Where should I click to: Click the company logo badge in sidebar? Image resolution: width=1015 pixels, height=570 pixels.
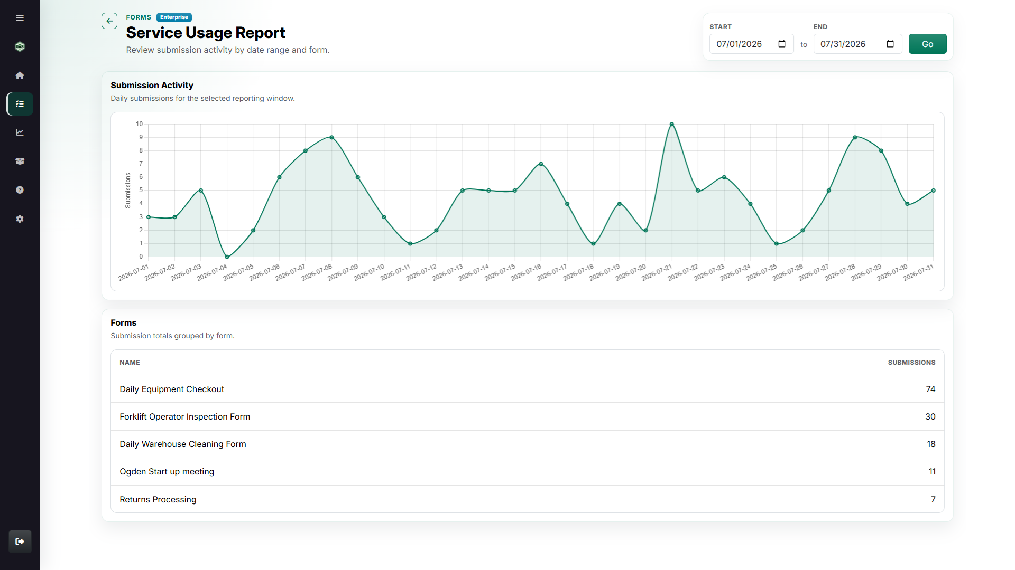click(x=20, y=46)
